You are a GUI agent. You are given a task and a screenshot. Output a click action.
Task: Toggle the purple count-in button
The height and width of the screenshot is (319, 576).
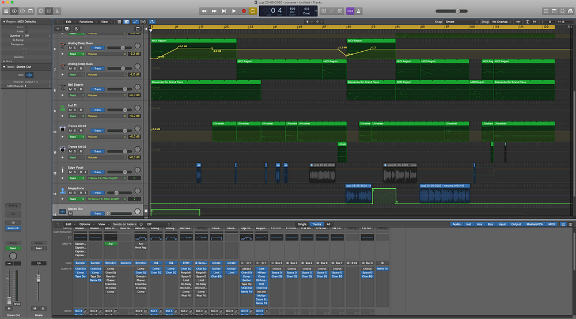point(350,10)
